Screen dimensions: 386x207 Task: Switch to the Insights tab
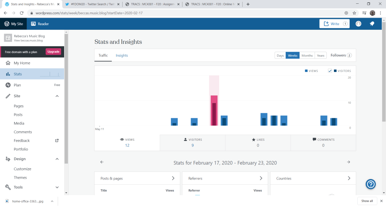coord(121,55)
